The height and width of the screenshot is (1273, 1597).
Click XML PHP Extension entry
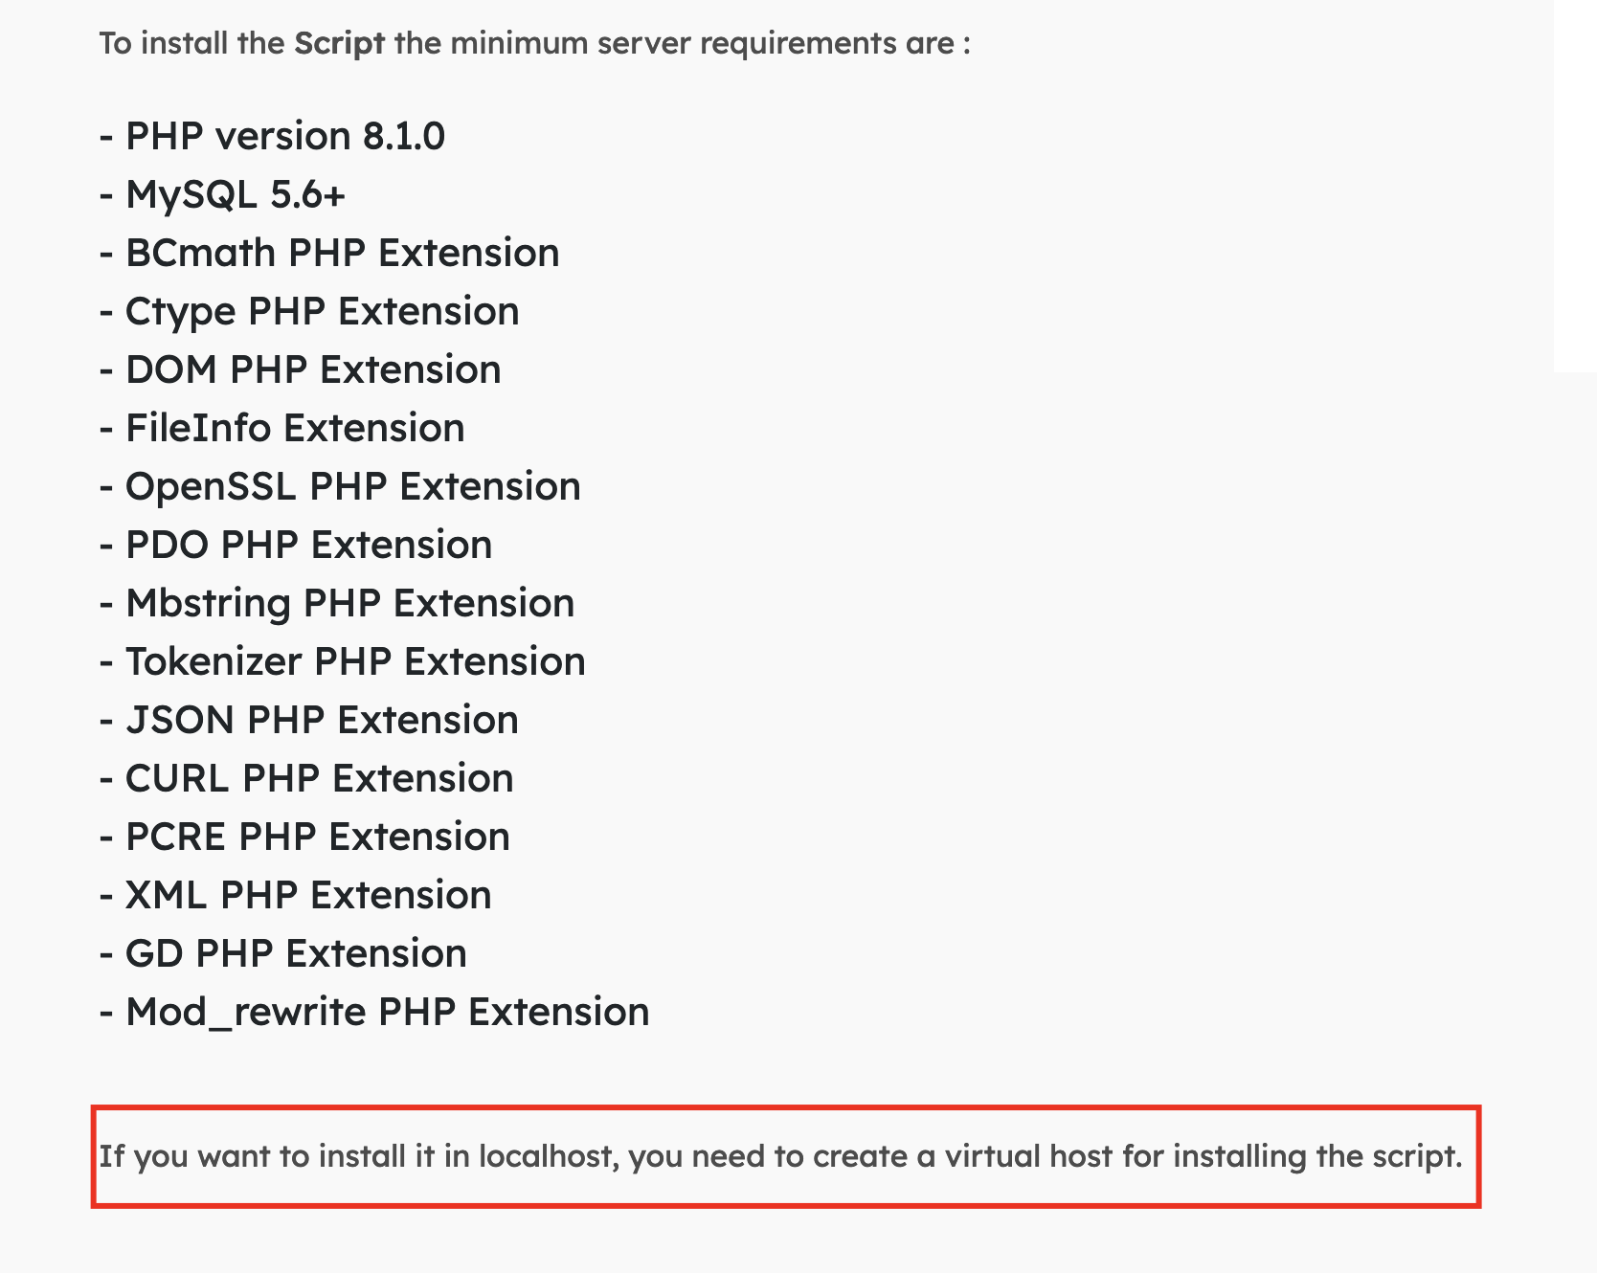coord(296,895)
